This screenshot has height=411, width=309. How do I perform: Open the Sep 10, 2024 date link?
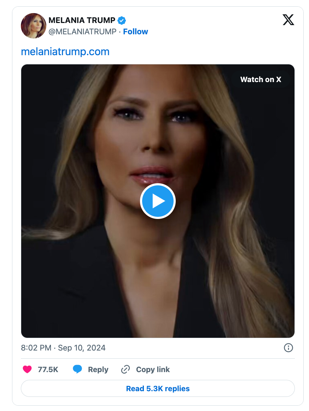coord(82,348)
